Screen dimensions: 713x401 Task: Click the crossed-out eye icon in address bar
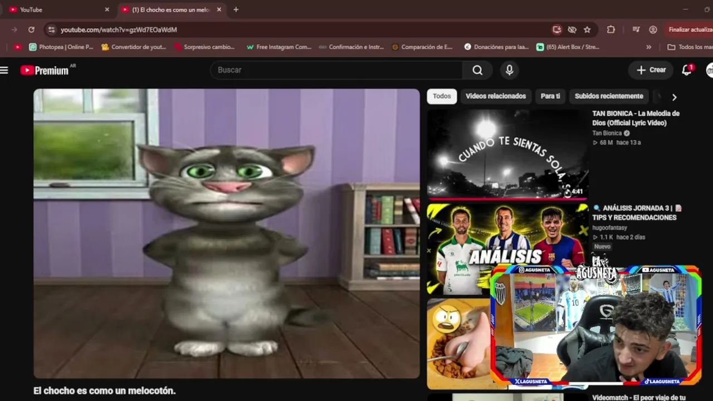[572, 30]
